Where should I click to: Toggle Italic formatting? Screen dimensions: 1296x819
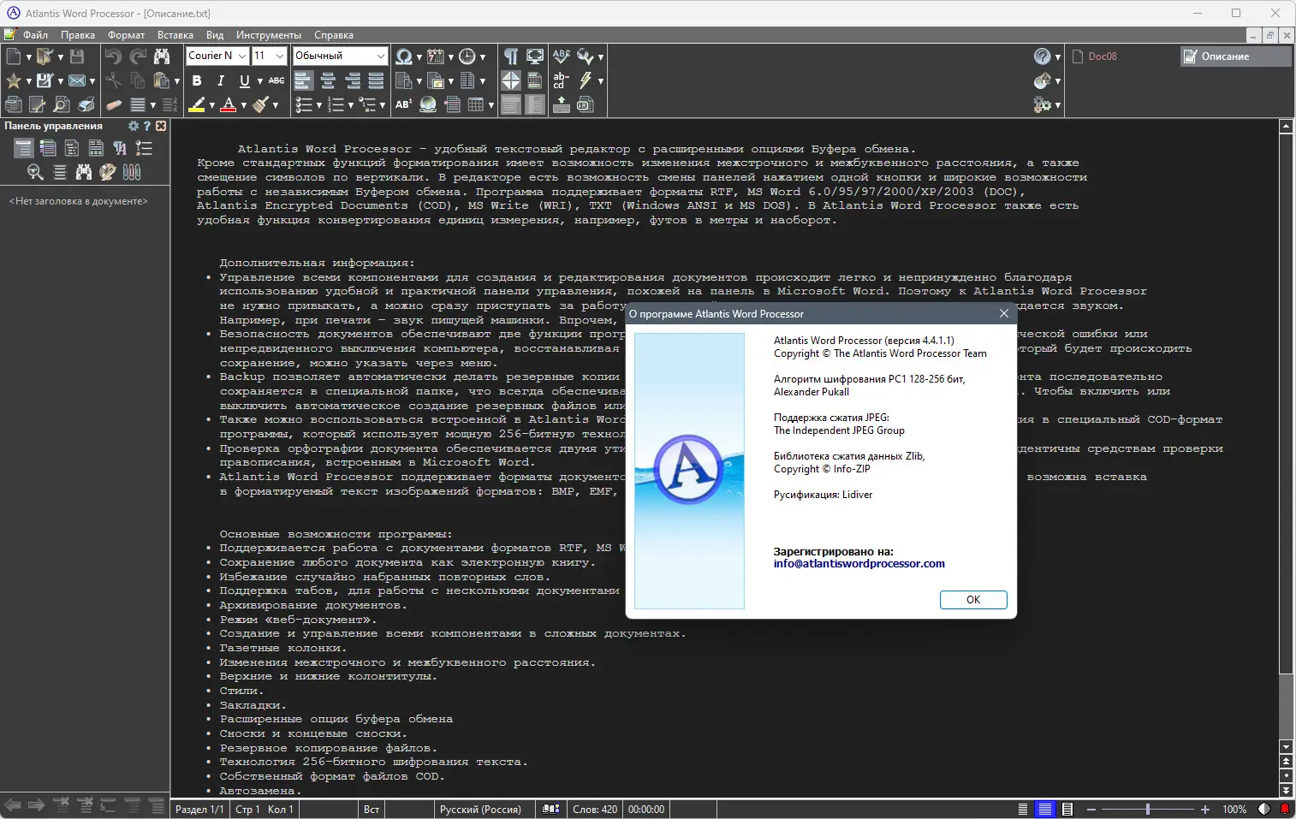pyautogui.click(x=221, y=80)
